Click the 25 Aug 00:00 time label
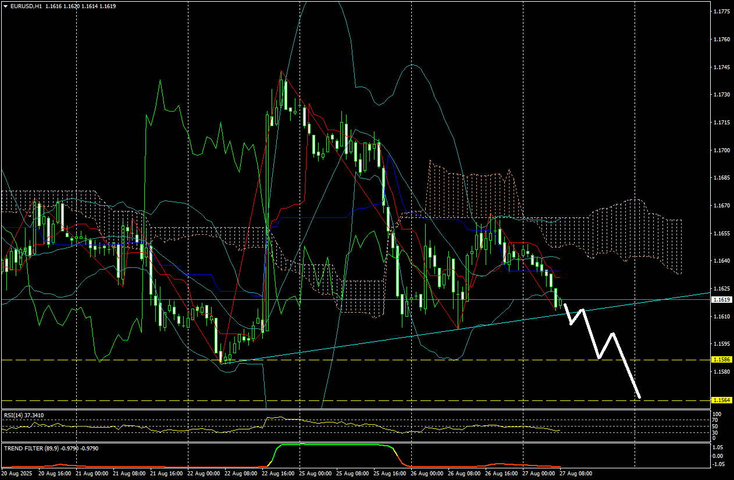 click(315, 474)
